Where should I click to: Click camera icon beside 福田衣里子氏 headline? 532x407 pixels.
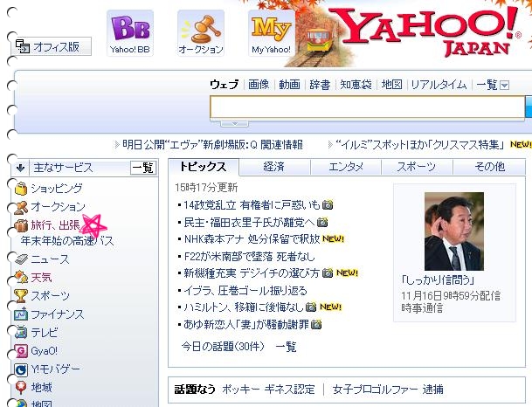coord(322,222)
